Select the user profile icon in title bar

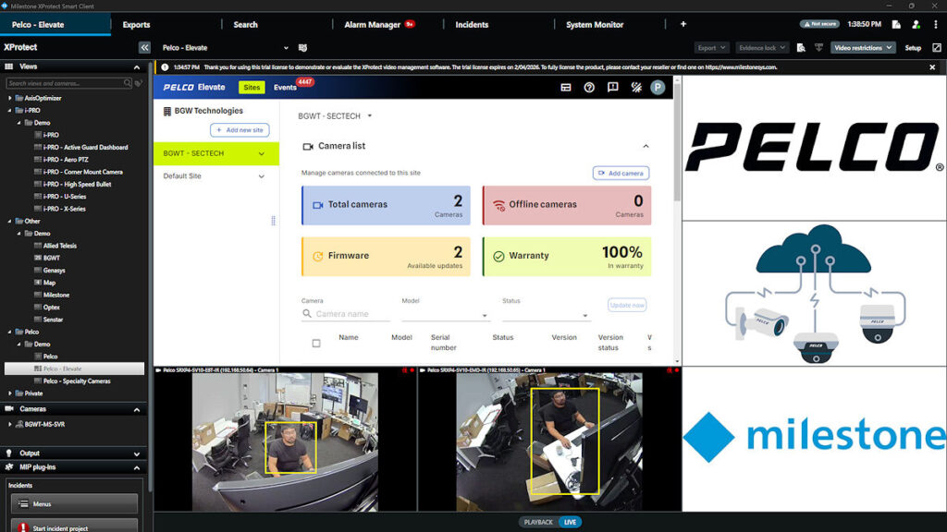point(916,25)
